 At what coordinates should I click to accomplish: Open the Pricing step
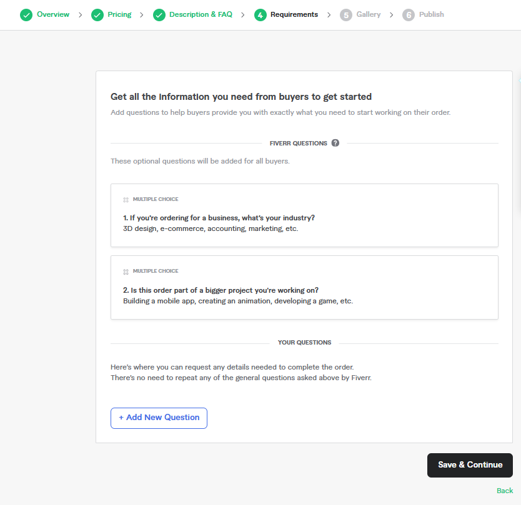(x=119, y=14)
